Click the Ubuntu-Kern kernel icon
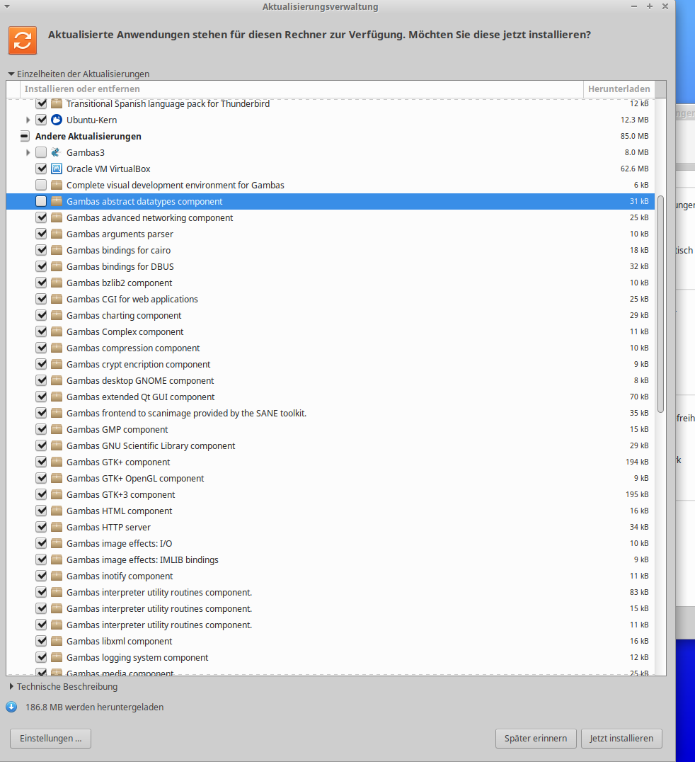Image resolution: width=695 pixels, height=762 pixels. coord(57,120)
